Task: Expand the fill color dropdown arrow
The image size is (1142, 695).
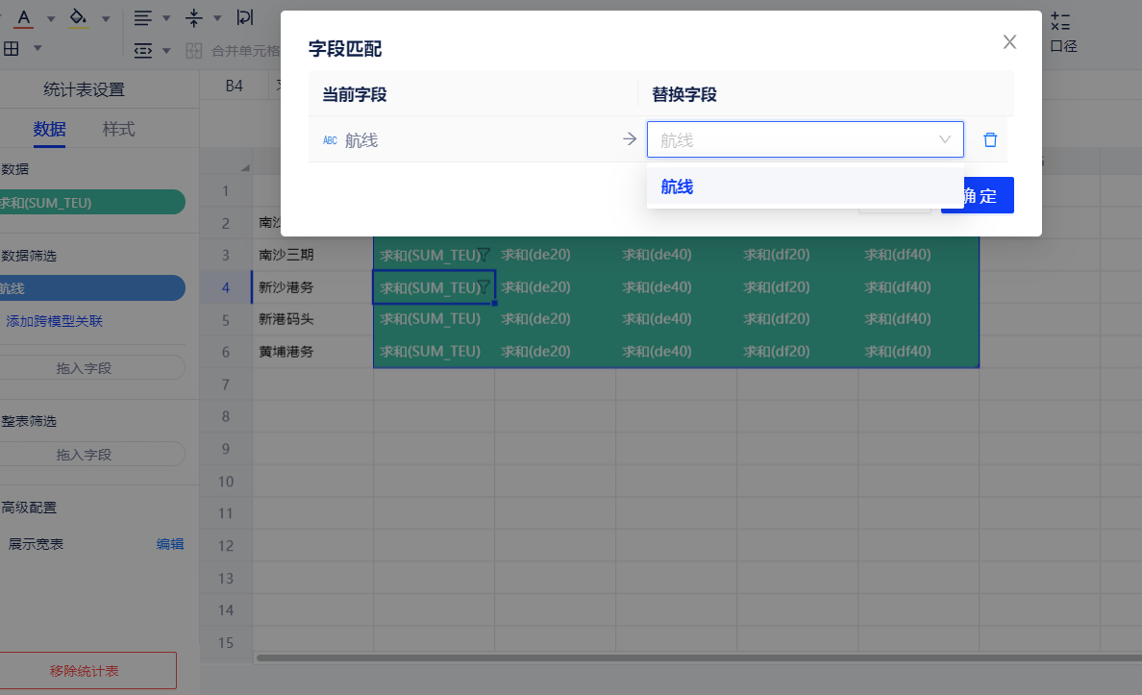Action: click(x=106, y=18)
